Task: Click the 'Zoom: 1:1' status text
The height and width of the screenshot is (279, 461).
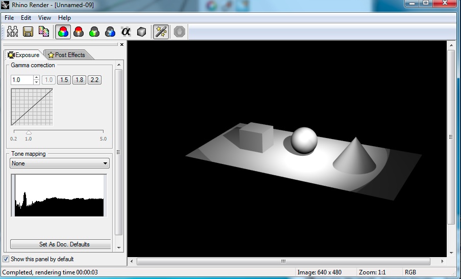Action: pyautogui.click(x=372, y=272)
